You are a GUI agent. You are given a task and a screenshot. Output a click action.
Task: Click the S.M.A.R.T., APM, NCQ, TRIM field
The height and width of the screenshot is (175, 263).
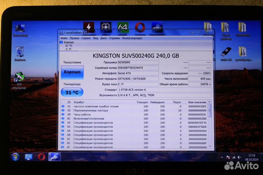(164, 95)
